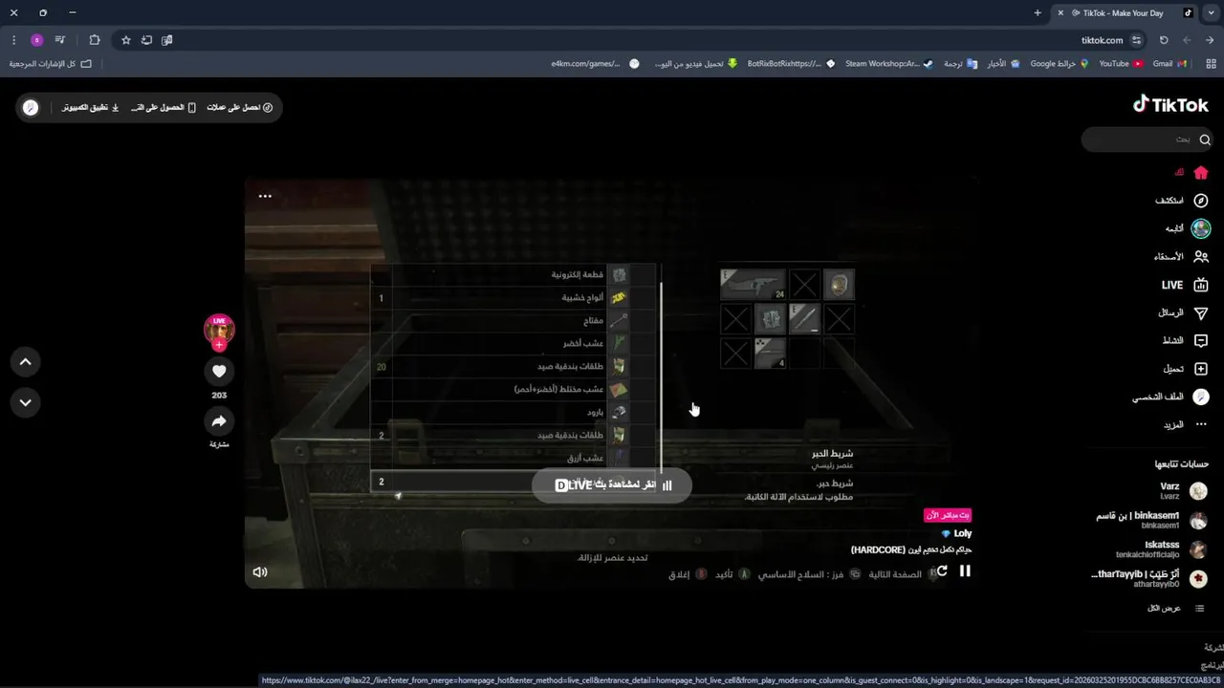Open a new browser tab

(1038, 12)
